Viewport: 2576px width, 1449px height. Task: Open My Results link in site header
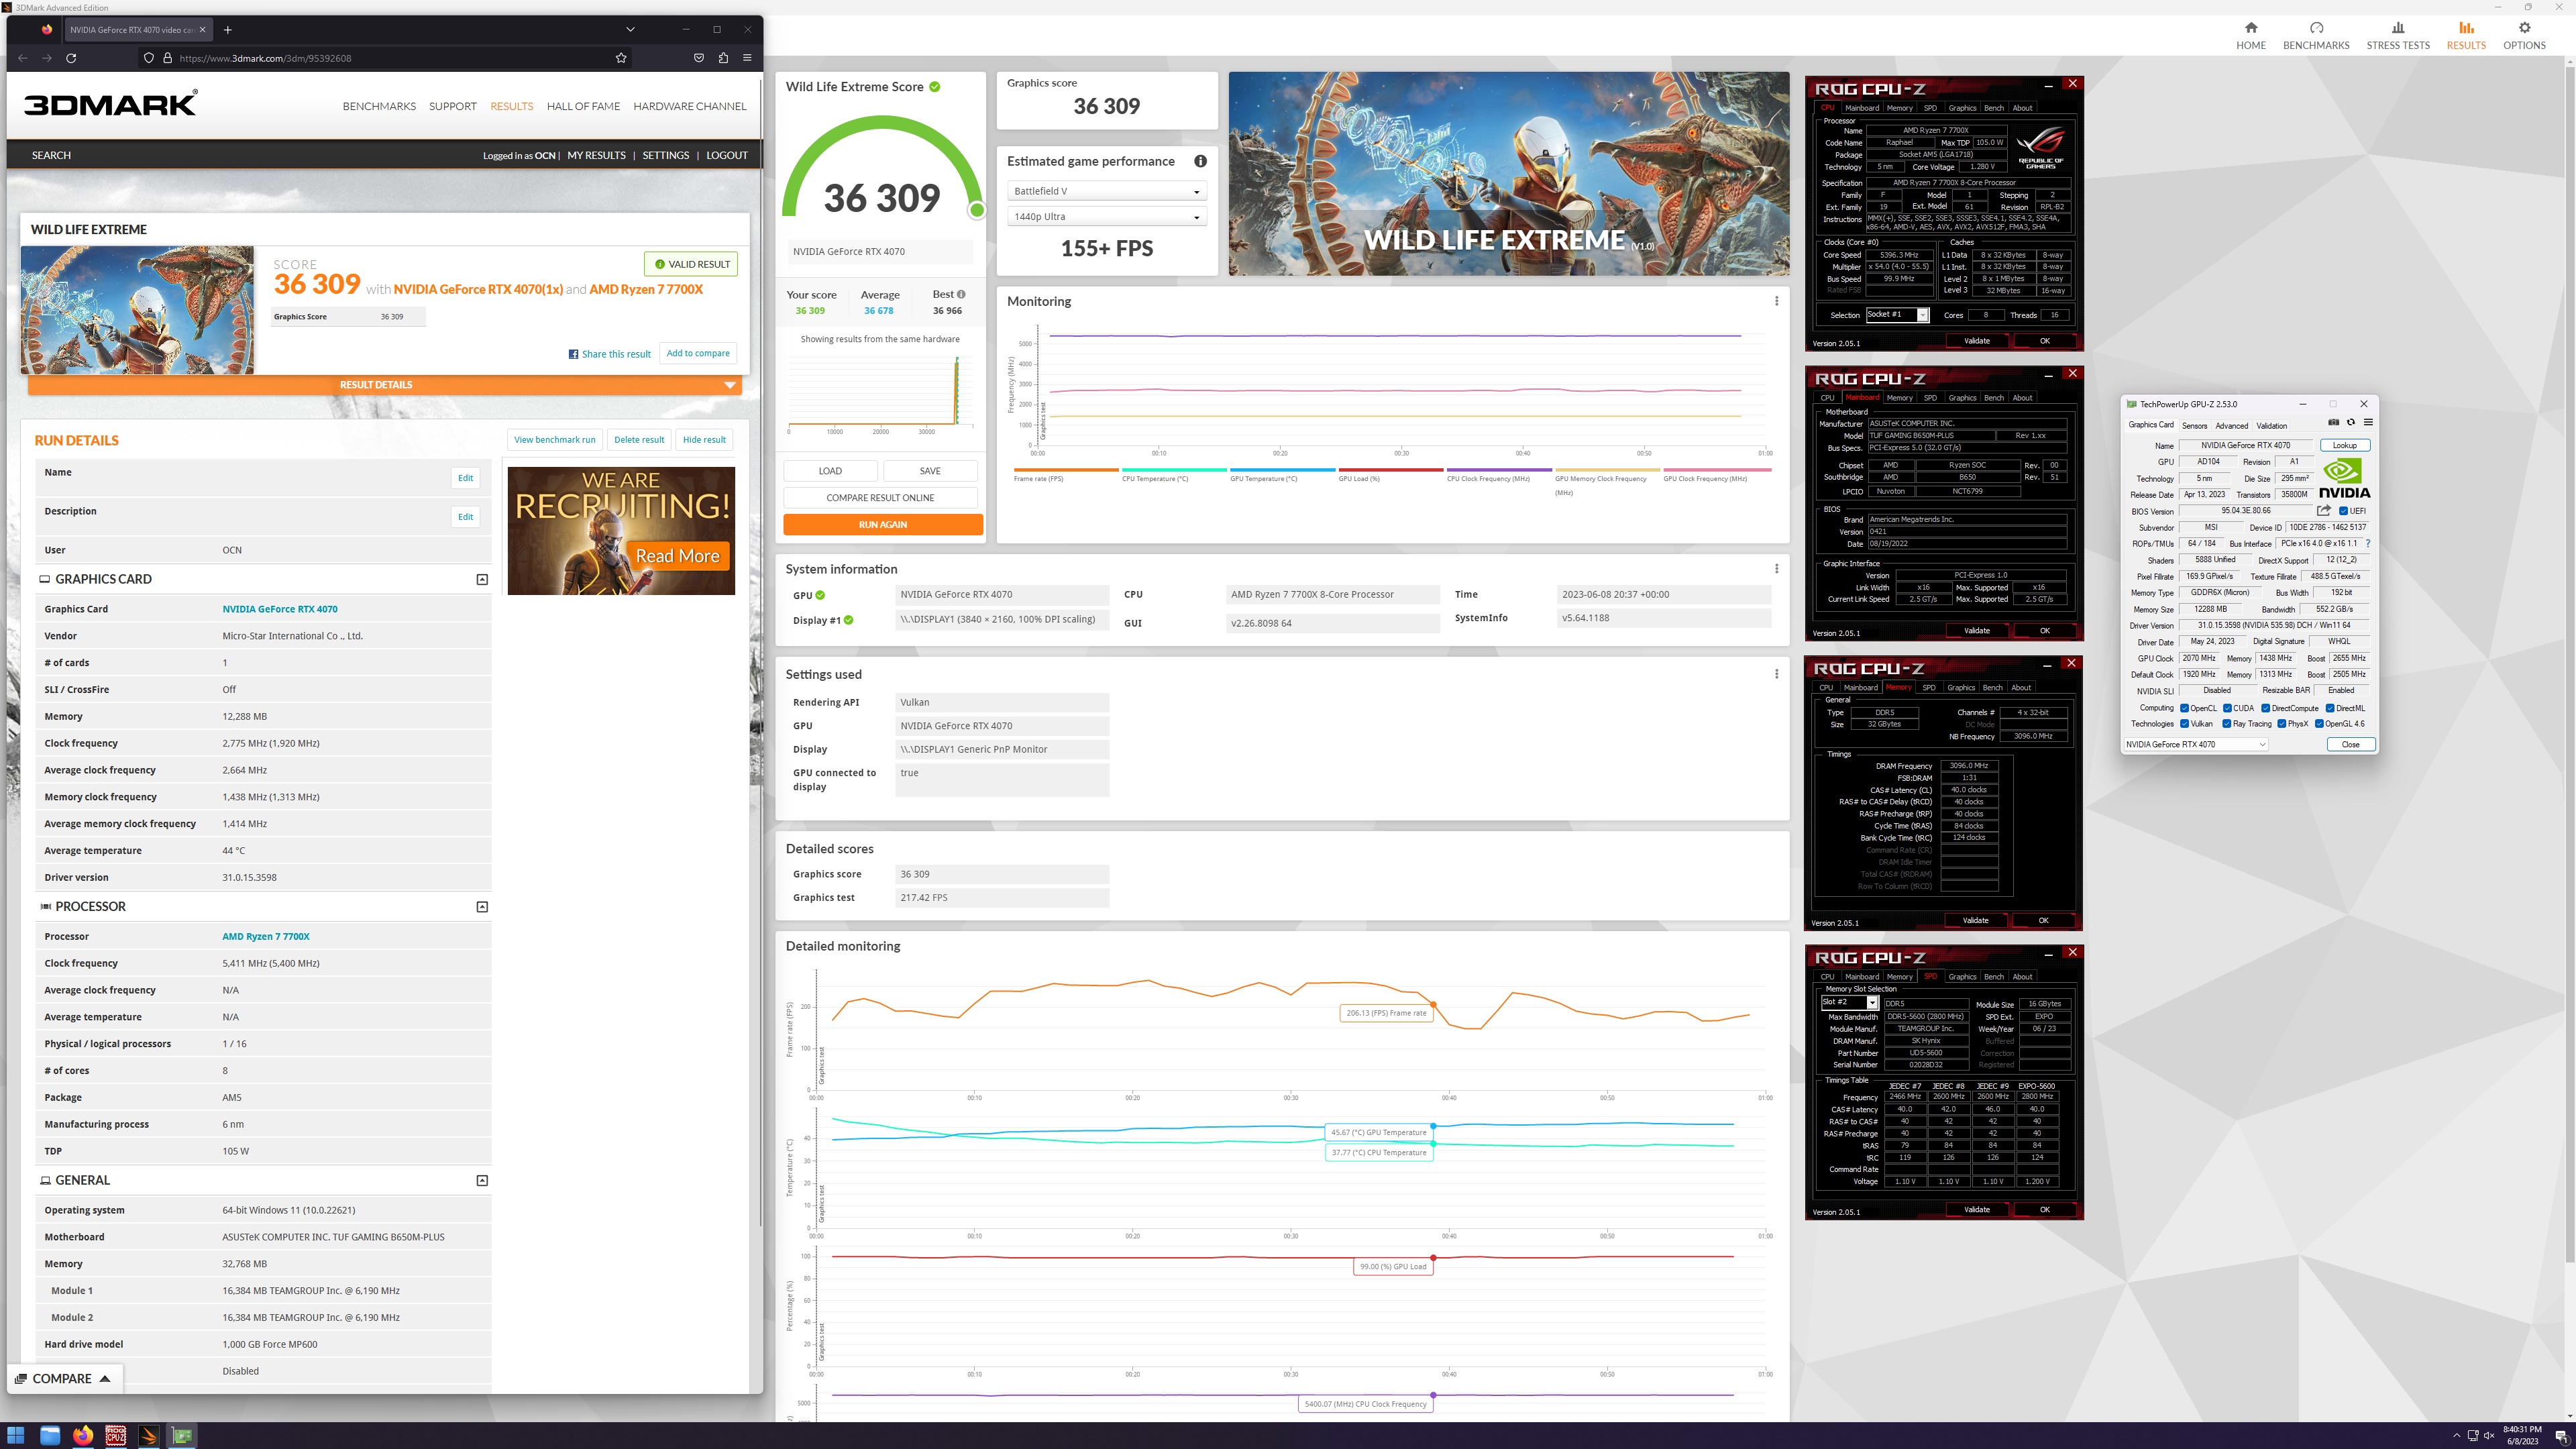click(x=596, y=155)
